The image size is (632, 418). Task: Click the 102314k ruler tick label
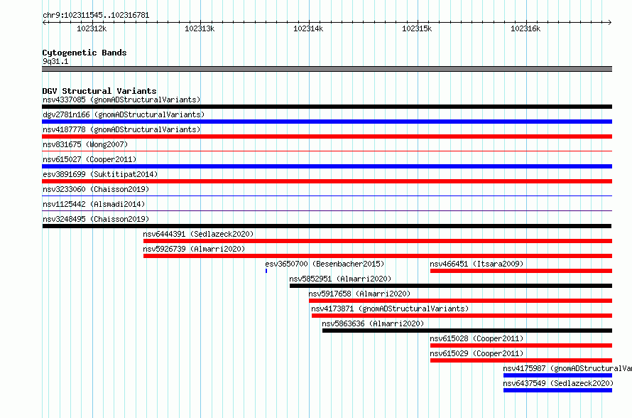(308, 28)
